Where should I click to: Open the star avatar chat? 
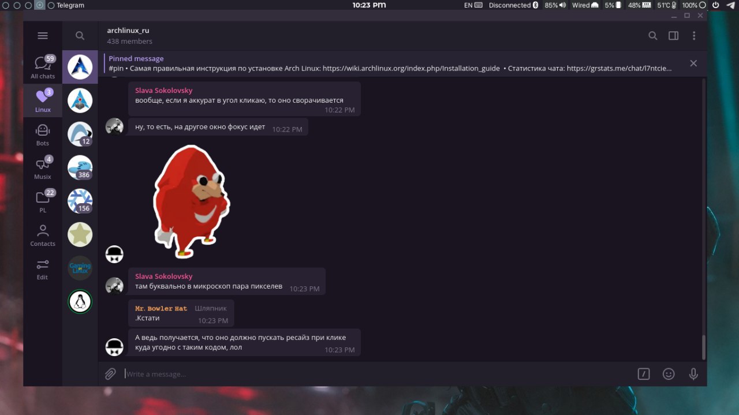pyautogui.click(x=80, y=235)
